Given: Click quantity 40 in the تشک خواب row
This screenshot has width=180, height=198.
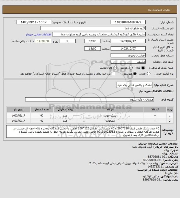Looking at the screenshot, I should click(42, 115).
